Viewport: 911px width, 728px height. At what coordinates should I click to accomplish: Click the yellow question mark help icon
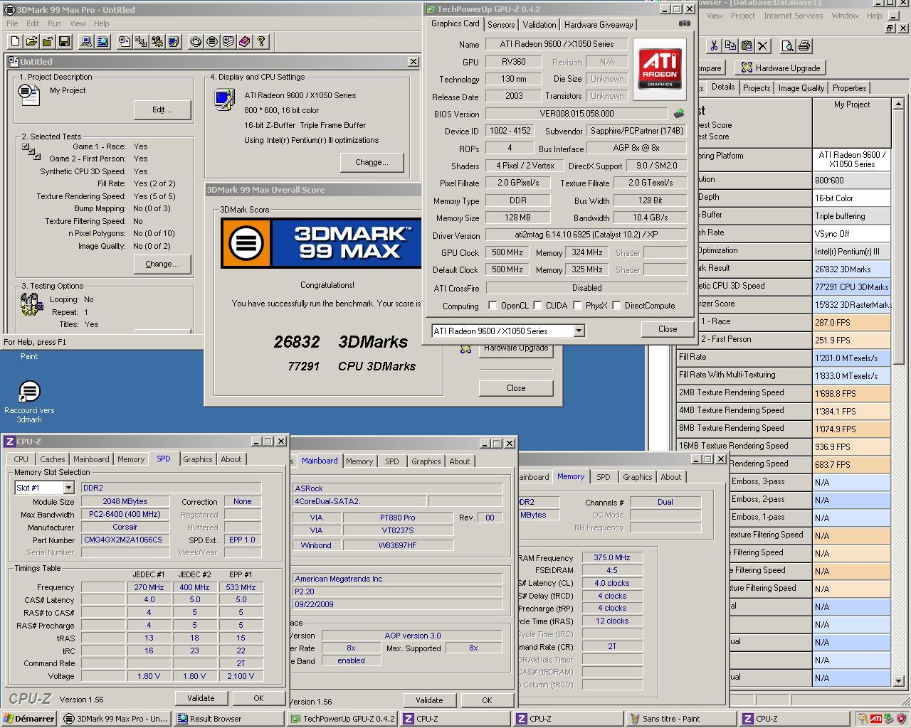260,42
